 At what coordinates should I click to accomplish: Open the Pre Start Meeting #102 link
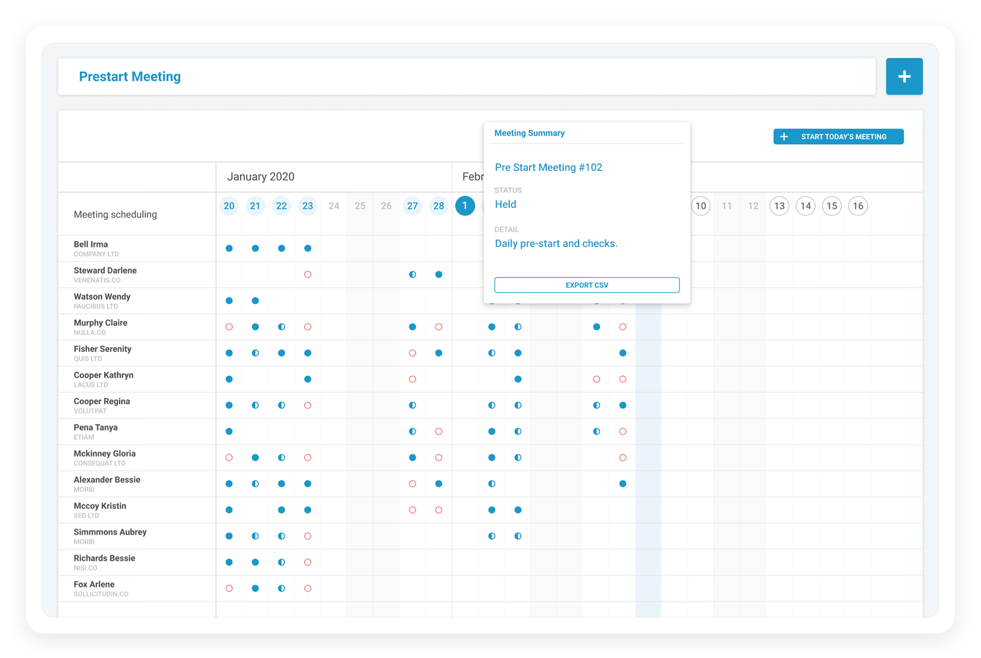tap(548, 167)
